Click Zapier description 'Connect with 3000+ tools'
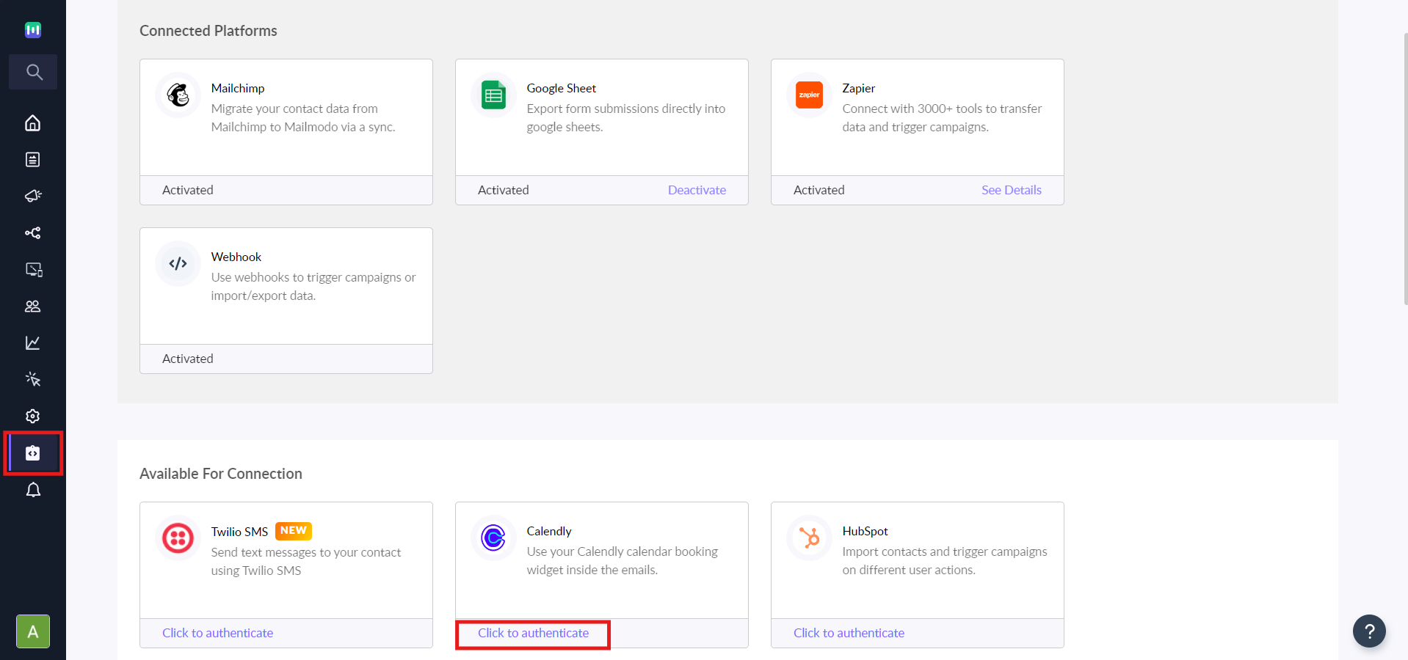This screenshot has width=1408, height=660. pyautogui.click(x=942, y=117)
